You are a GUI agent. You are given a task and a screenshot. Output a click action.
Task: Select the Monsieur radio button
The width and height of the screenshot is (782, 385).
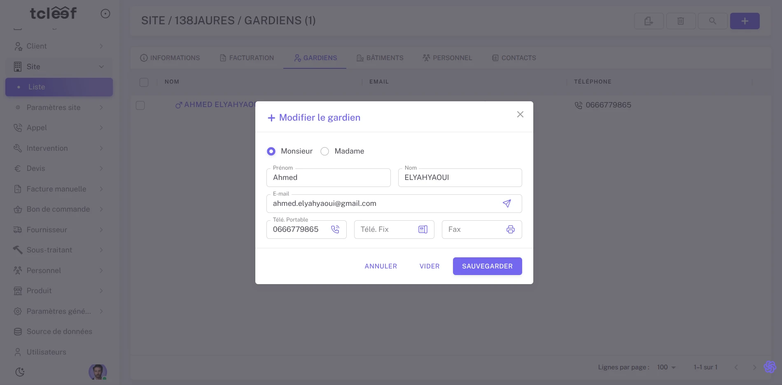(271, 151)
